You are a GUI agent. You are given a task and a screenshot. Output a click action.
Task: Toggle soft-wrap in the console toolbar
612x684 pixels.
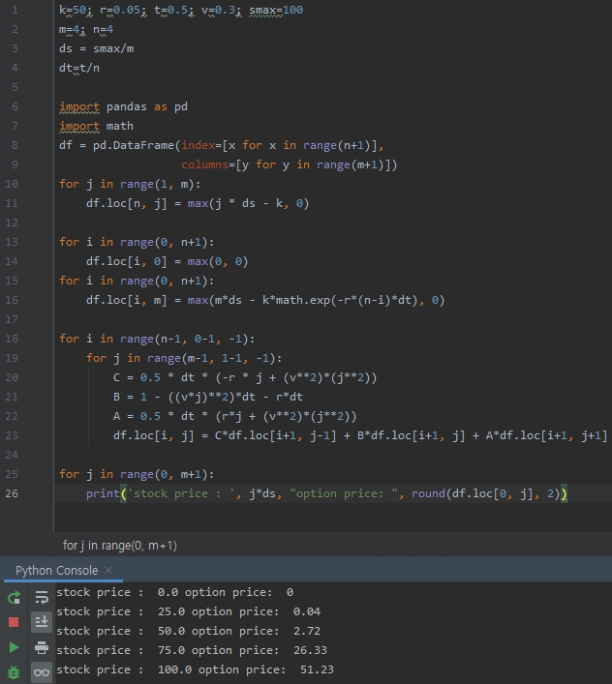coord(42,598)
